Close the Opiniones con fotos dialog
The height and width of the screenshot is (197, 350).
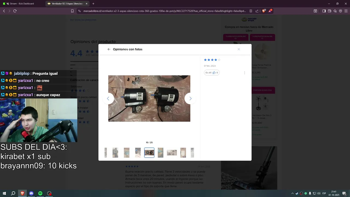(x=239, y=49)
